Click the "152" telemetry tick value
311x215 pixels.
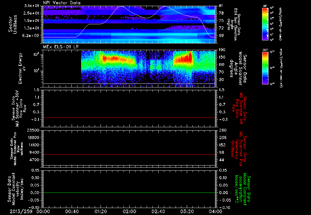click(222, 145)
